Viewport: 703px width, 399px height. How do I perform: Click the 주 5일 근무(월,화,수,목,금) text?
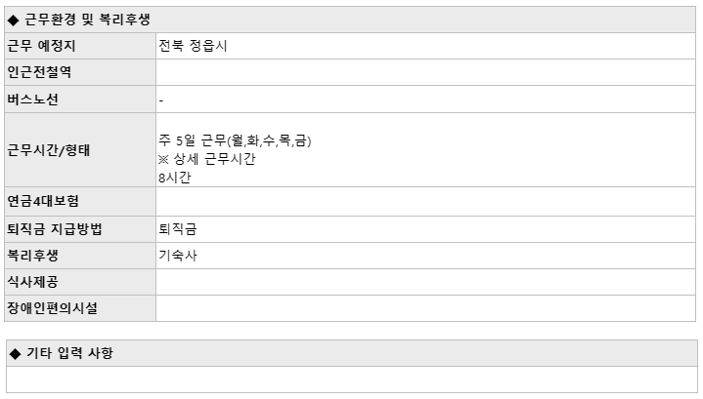235,140
